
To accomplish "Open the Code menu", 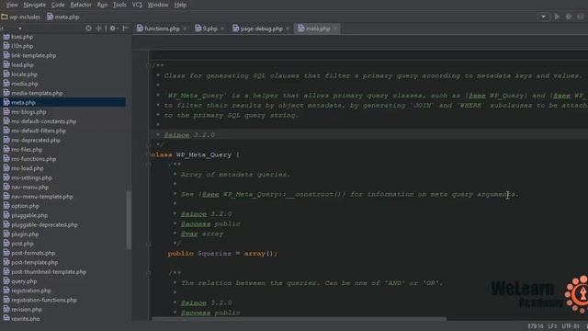I will point(58,5).
